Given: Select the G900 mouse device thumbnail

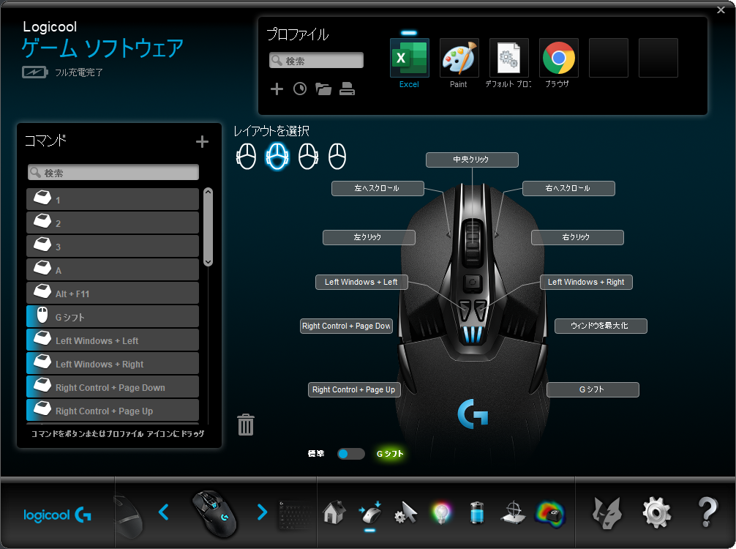Looking at the screenshot, I should (x=214, y=513).
